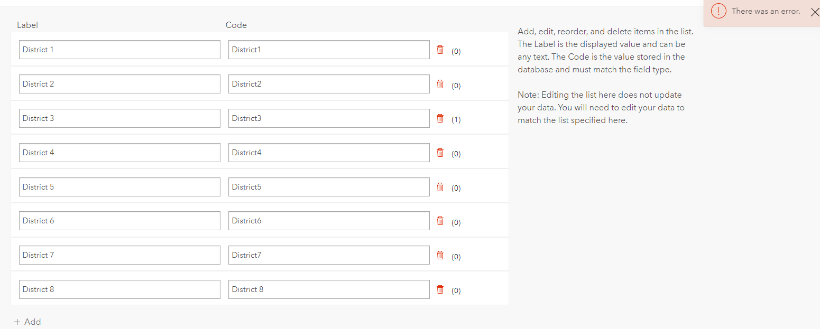Remove District 7 using its trash icon
Image resolution: width=820 pixels, height=329 pixels.
click(x=440, y=255)
